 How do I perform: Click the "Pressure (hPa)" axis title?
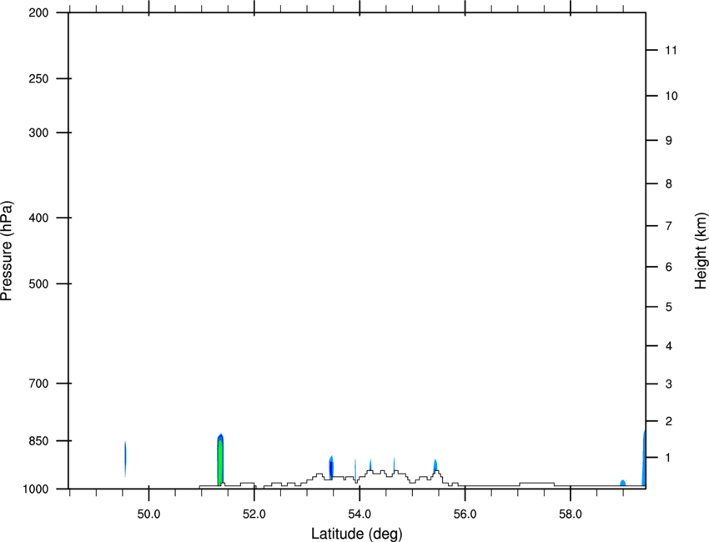tap(7, 251)
